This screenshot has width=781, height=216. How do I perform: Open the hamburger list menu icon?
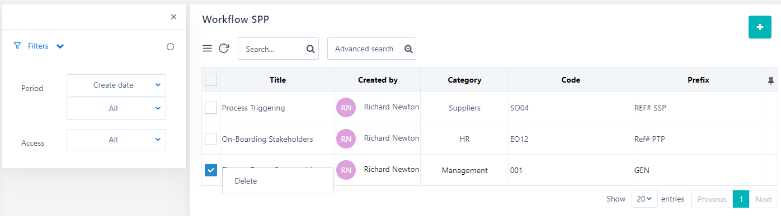(x=207, y=49)
